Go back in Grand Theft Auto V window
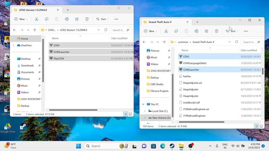 (x=144, y=42)
